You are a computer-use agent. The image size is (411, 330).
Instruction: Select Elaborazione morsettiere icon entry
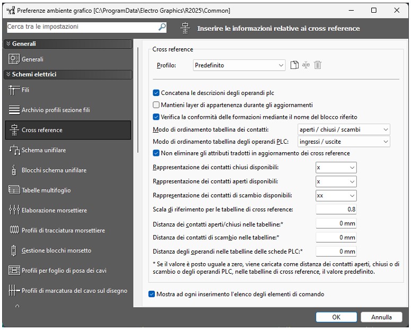pyautogui.click(x=14, y=210)
